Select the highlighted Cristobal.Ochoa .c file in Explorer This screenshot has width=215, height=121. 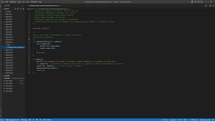point(14,47)
